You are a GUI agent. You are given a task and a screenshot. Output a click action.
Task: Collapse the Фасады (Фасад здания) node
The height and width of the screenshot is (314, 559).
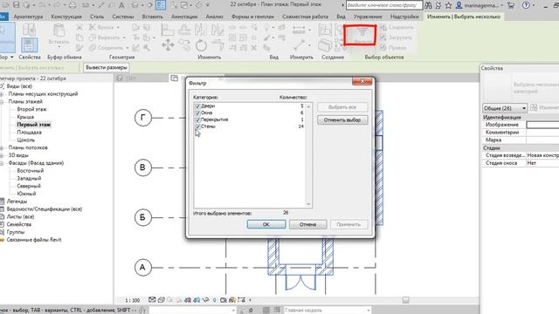2,163
